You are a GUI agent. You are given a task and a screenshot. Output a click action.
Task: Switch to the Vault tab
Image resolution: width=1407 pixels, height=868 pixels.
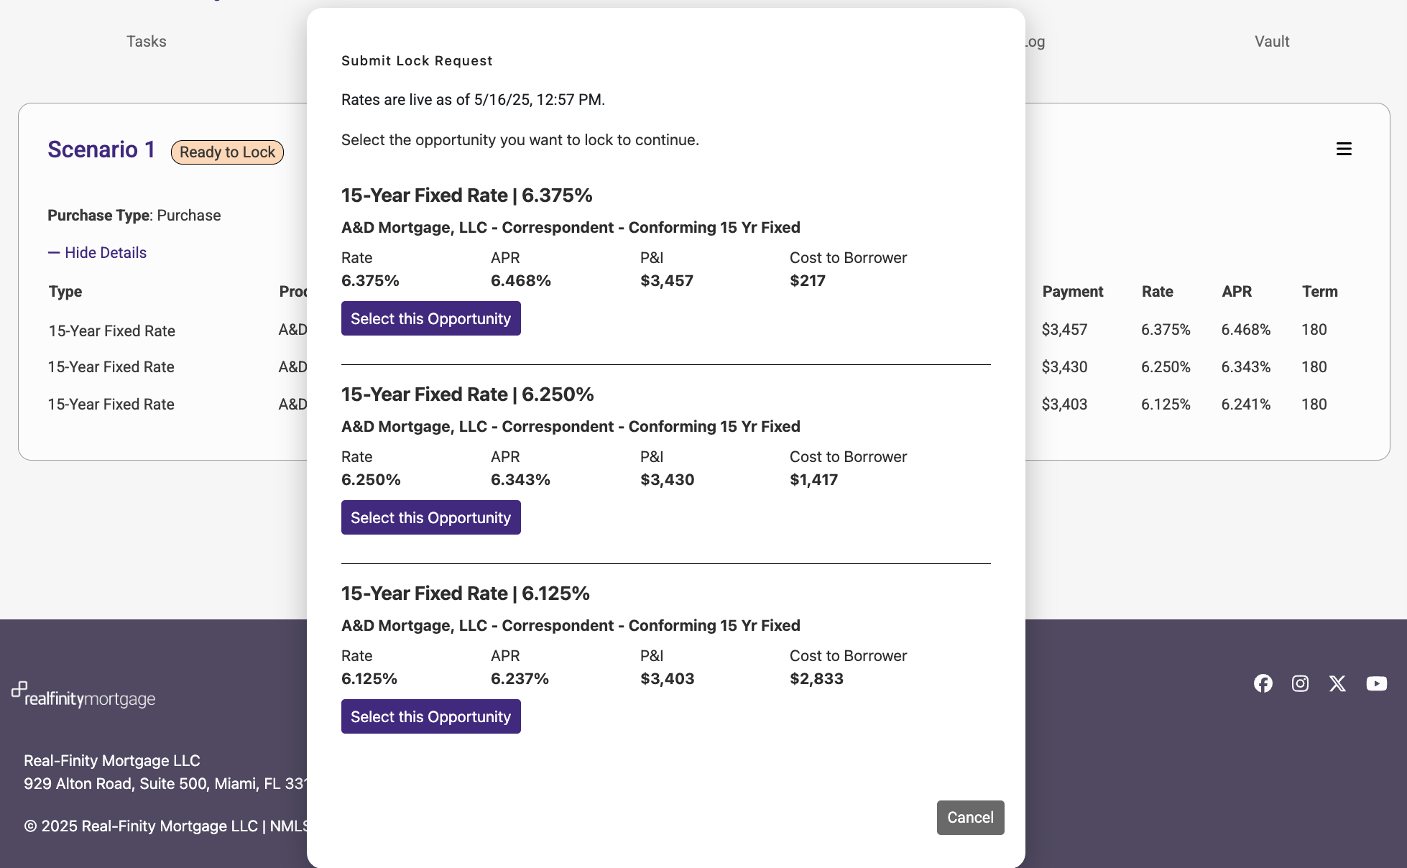click(x=1272, y=42)
